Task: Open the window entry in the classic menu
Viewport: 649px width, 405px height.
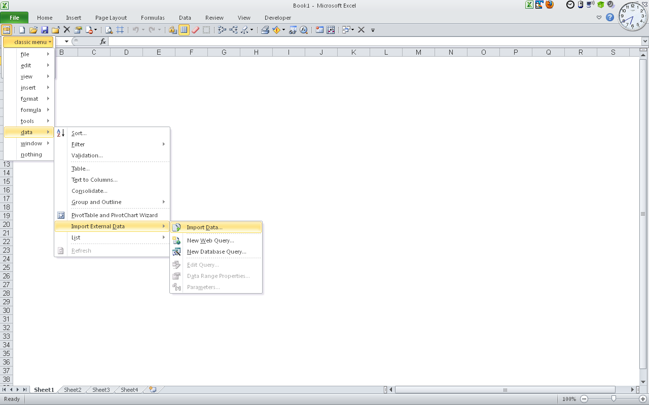Action: click(28, 143)
